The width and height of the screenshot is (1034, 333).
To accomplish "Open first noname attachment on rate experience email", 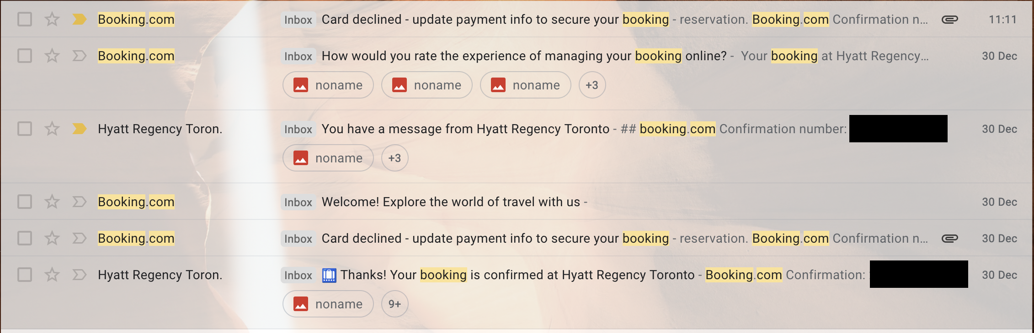I will click(x=328, y=85).
